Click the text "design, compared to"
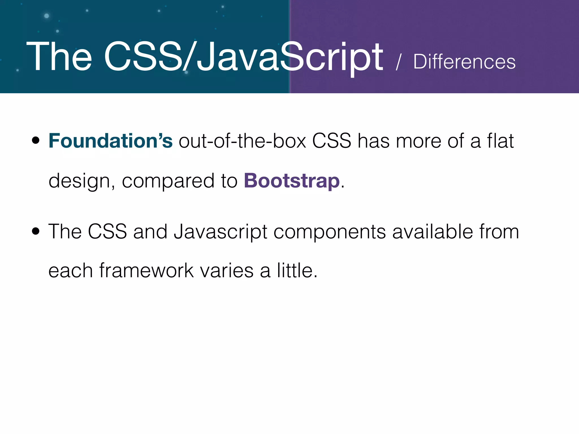The height and width of the screenshot is (434, 579). 143,181
